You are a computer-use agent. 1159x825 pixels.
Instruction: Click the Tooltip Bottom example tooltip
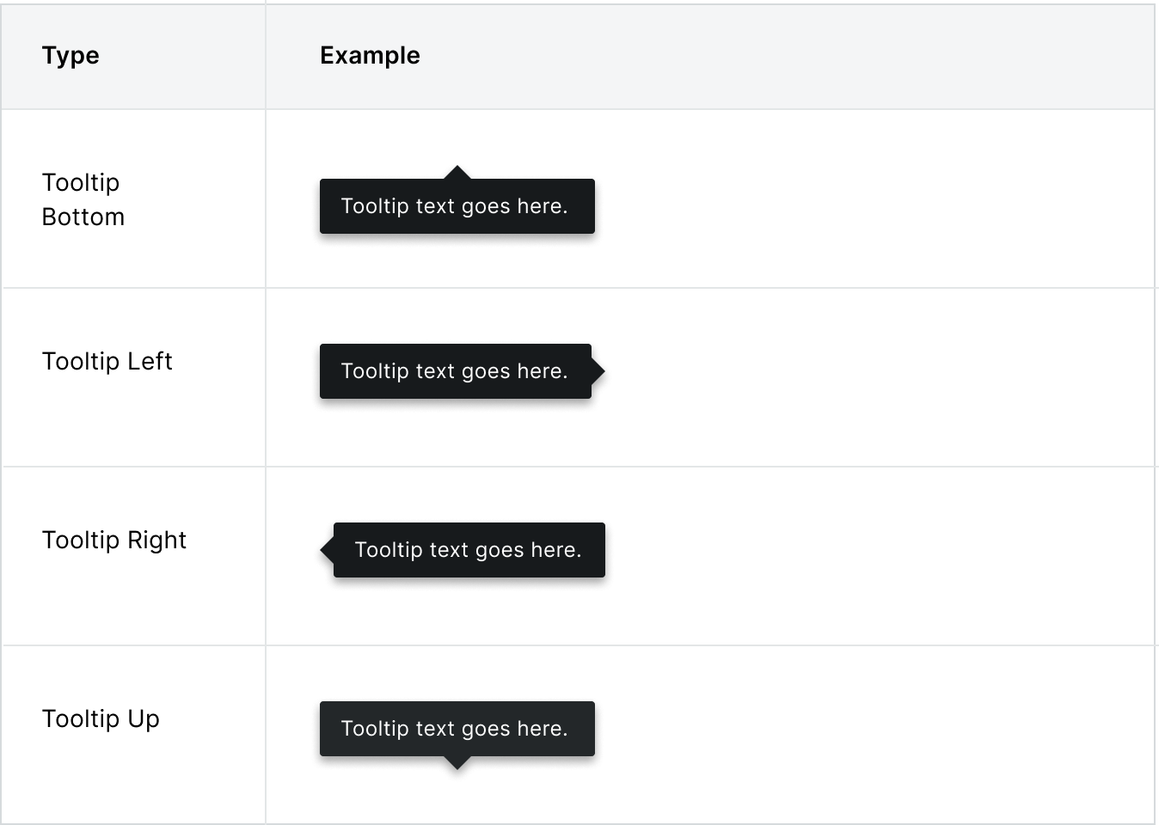[x=457, y=206]
